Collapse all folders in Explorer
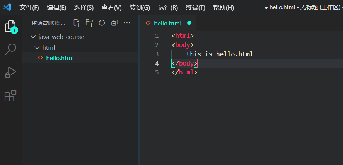This screenshot has height=165, width=343. [x=114, y=23]
